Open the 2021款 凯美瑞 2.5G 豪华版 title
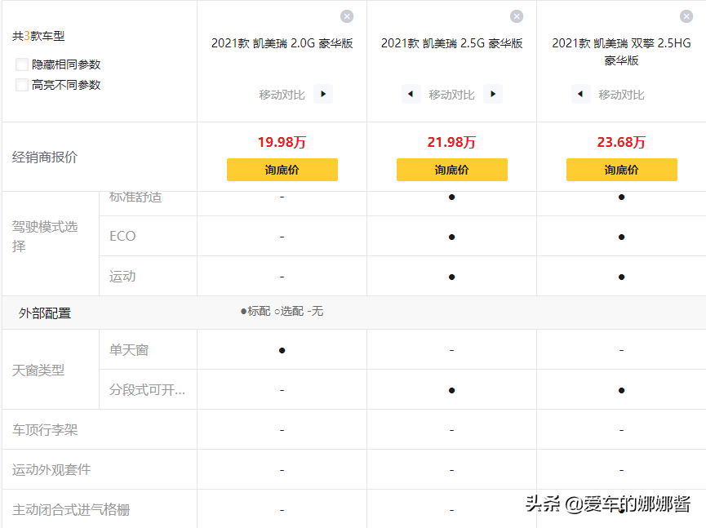The width and height of the screenshot is (706, 528). [x=452, y=43]
